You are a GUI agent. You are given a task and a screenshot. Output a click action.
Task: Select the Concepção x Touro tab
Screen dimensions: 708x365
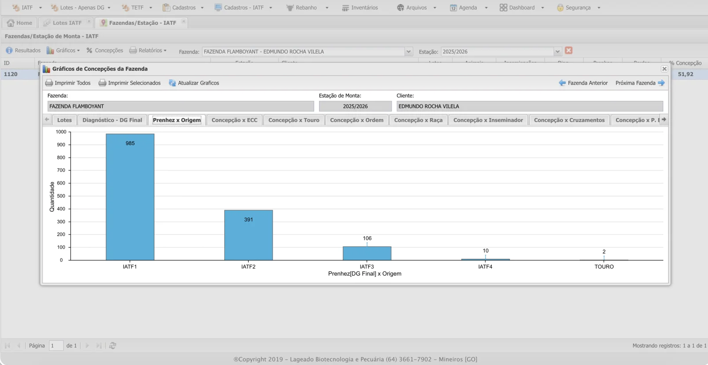tap(294, 120)
